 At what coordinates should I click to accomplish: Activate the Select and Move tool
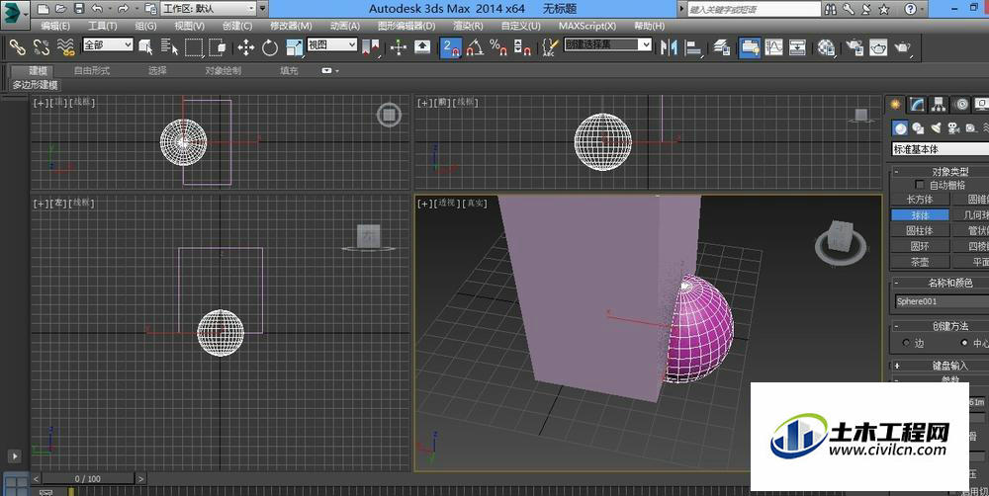coord(246,46)
